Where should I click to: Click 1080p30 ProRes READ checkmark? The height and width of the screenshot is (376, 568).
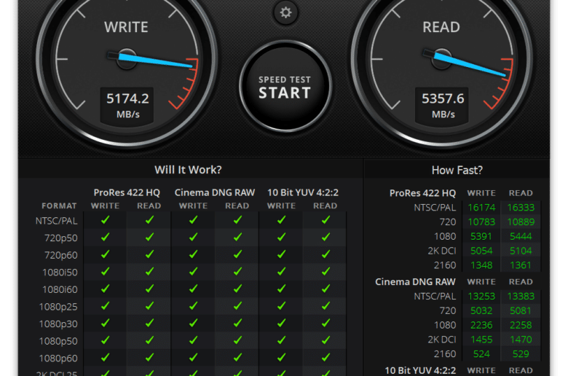click(149, 323)
